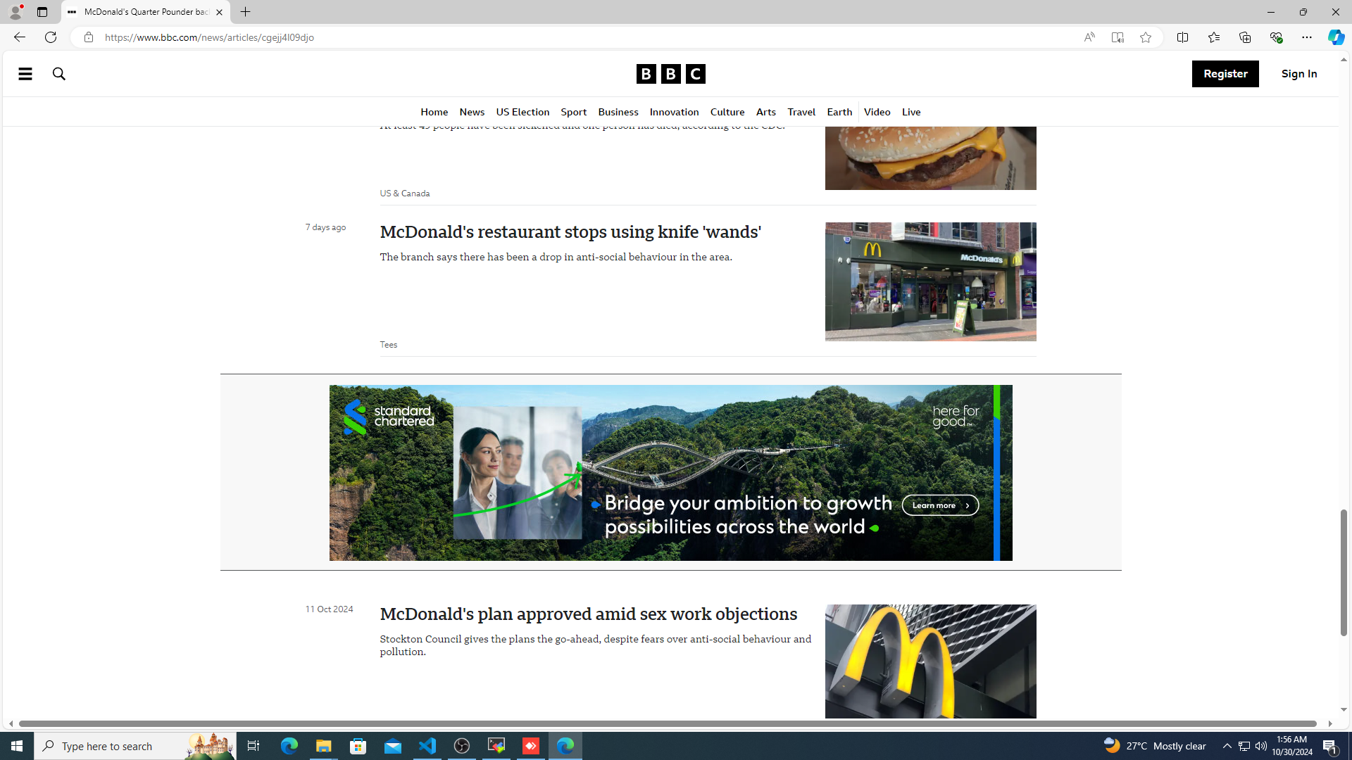Open the Travel section

[x=801, y=112]
